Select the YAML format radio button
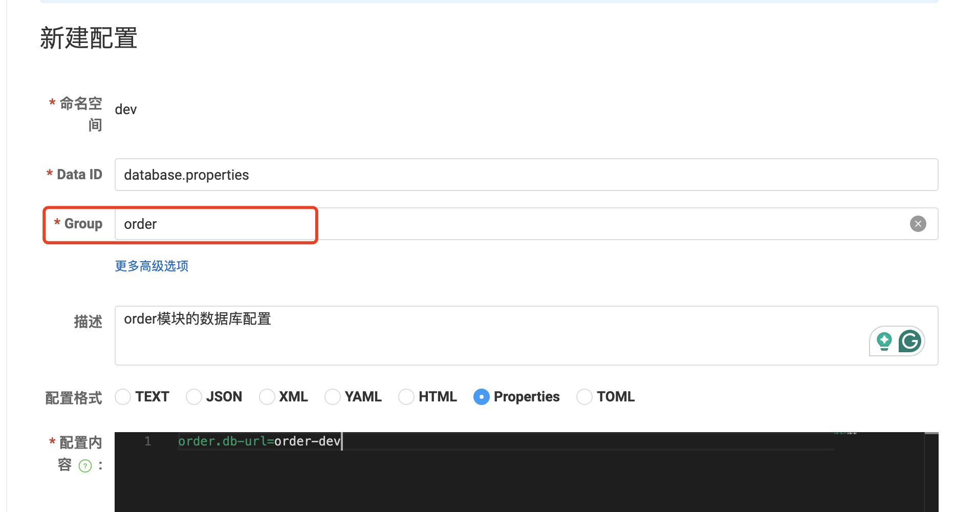 [333, 397]
